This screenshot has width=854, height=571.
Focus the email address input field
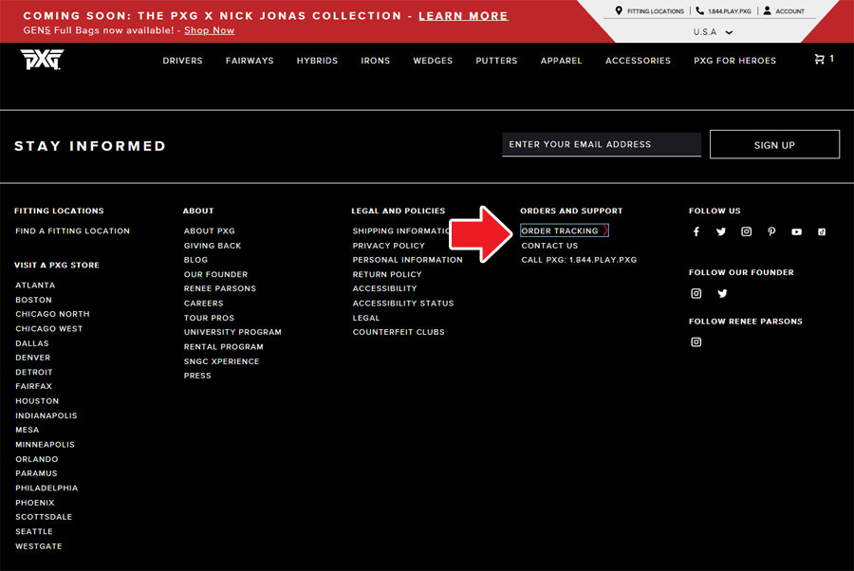[x=602, y=144]
